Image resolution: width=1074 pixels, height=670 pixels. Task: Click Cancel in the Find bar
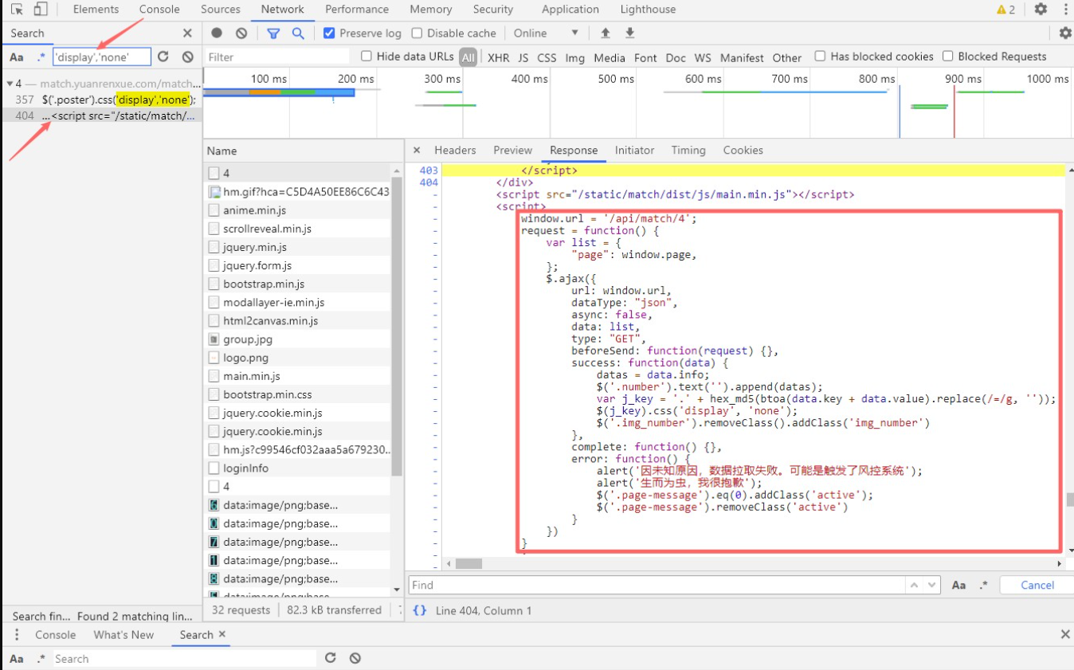[1037, 585]
